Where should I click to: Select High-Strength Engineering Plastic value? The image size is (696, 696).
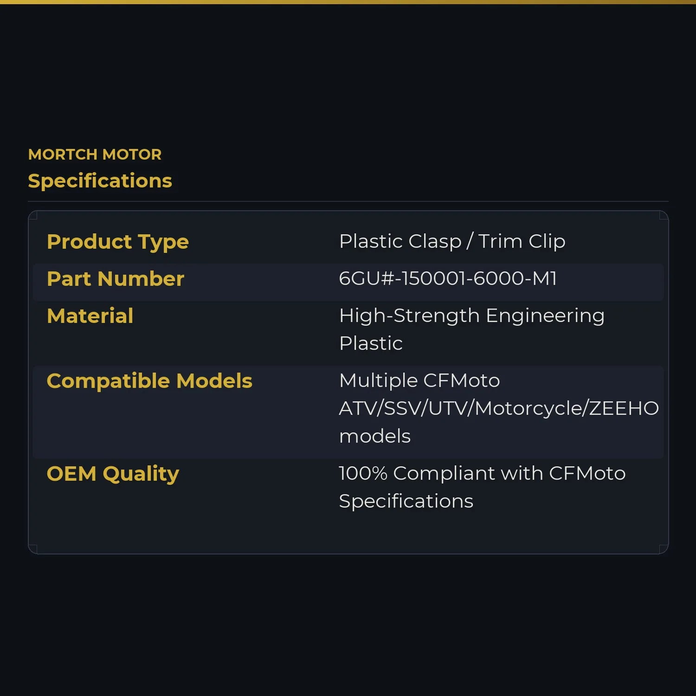click(471, 329)
